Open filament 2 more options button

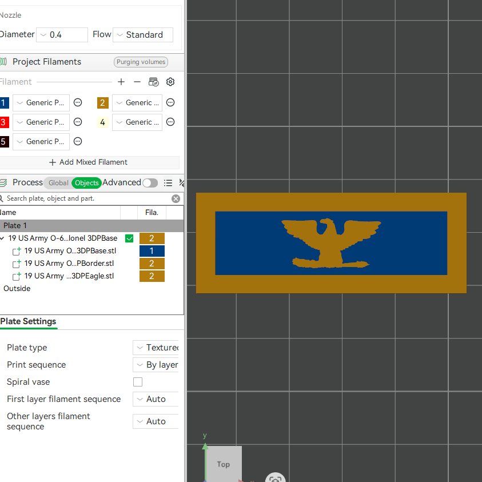170,102
